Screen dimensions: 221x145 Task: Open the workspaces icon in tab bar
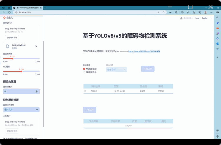[x=3, y=8]
